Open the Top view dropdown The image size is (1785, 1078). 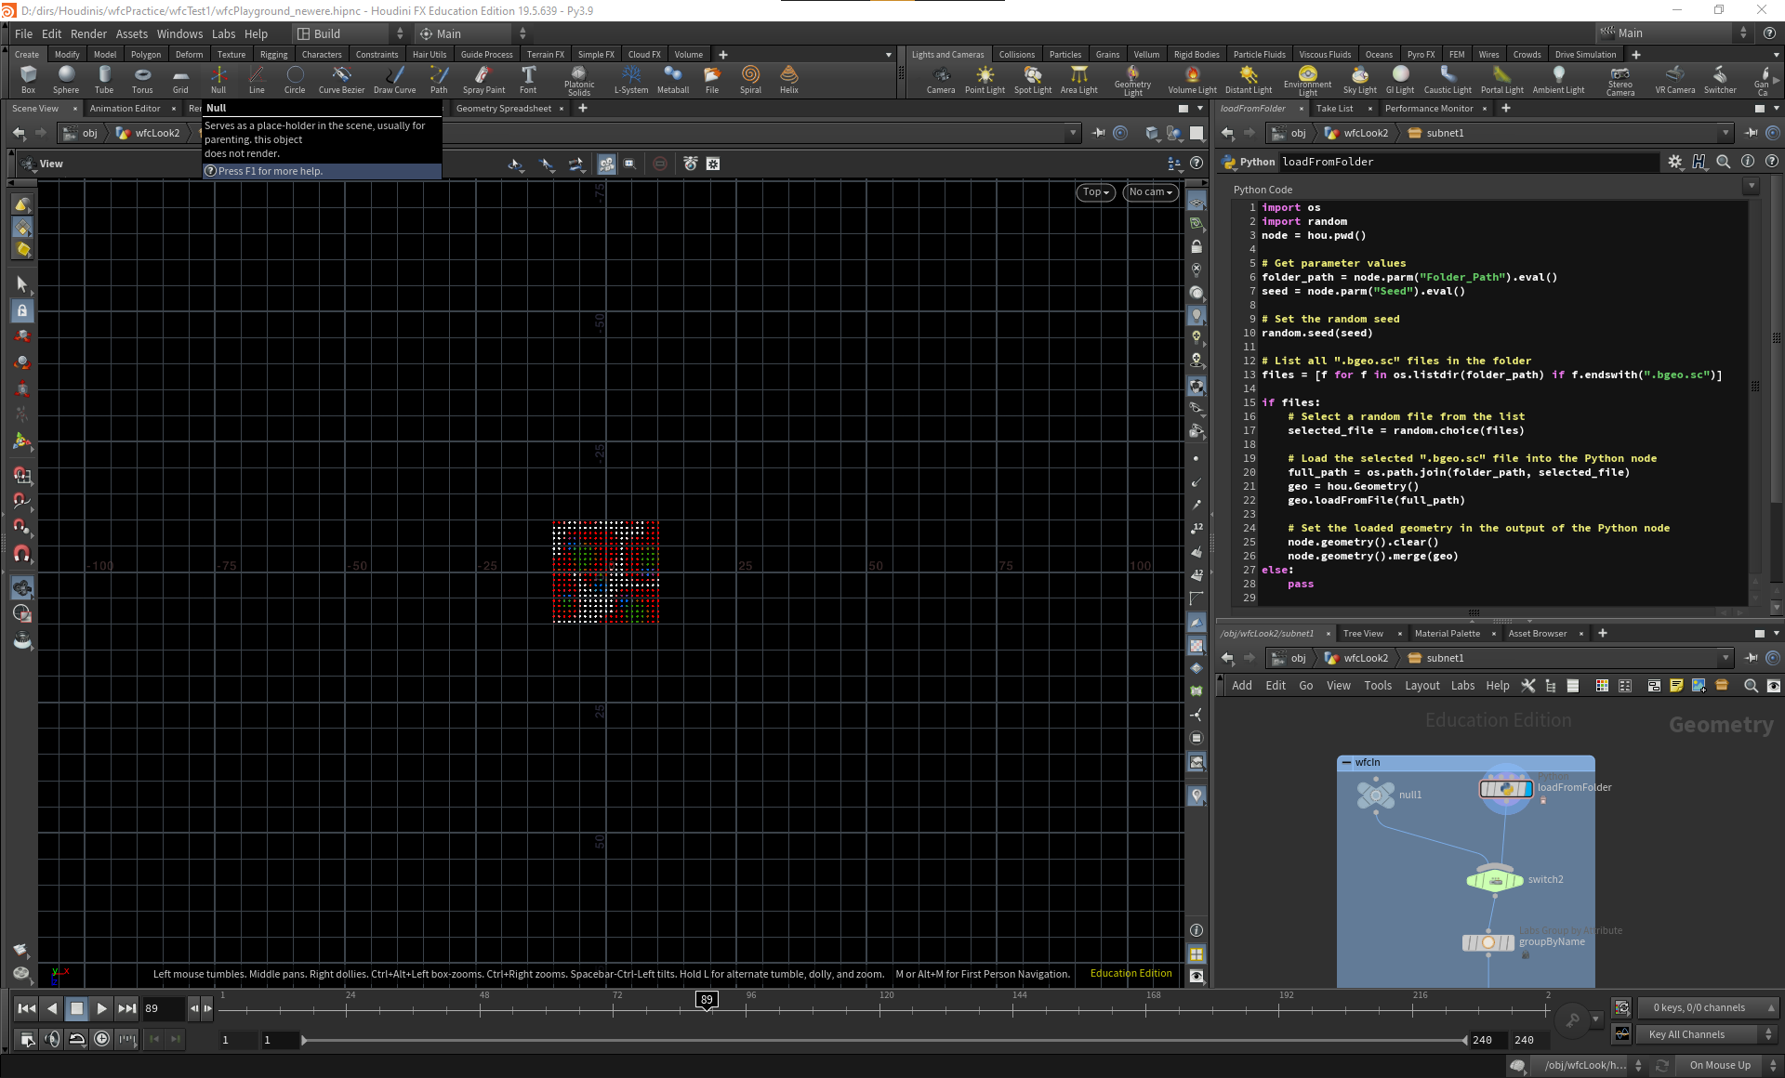pos(1095,191)
